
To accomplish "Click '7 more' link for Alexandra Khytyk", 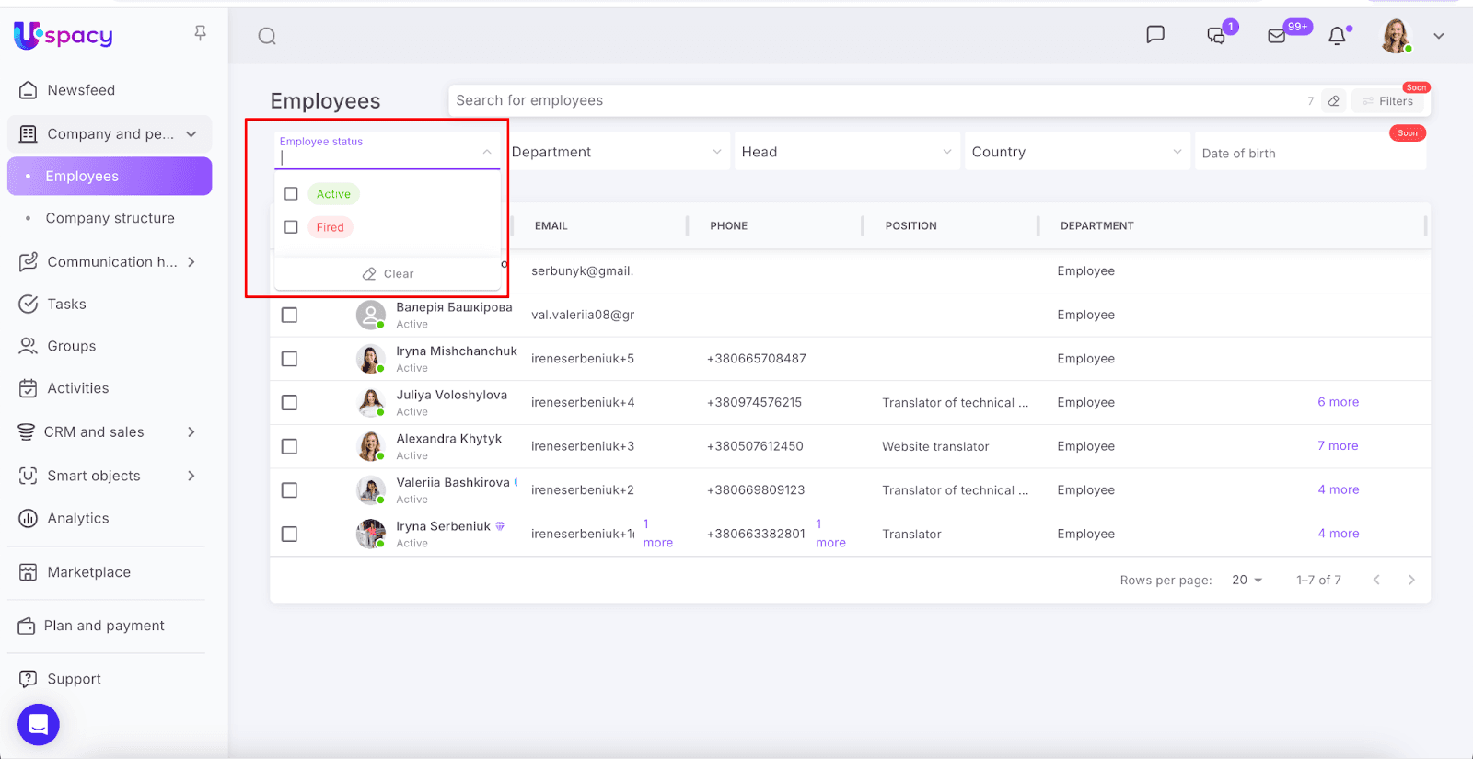I will (1338, 446).
